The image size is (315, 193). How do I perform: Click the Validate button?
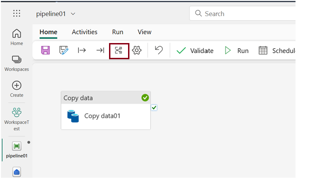[195, 50]
